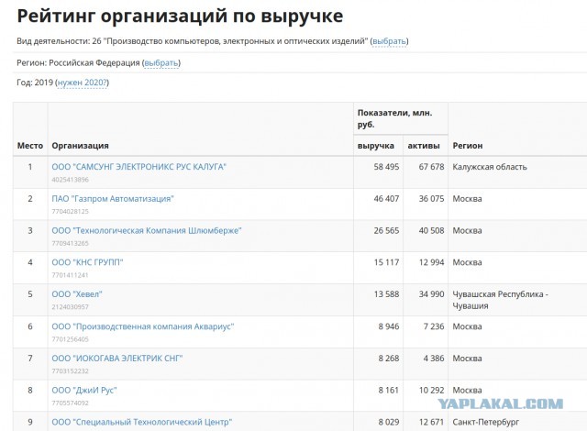Viewport: 587px width, 431px height.
Task: Select assets value 7 236
Action: pyautogui.click(x=434, y=326)
